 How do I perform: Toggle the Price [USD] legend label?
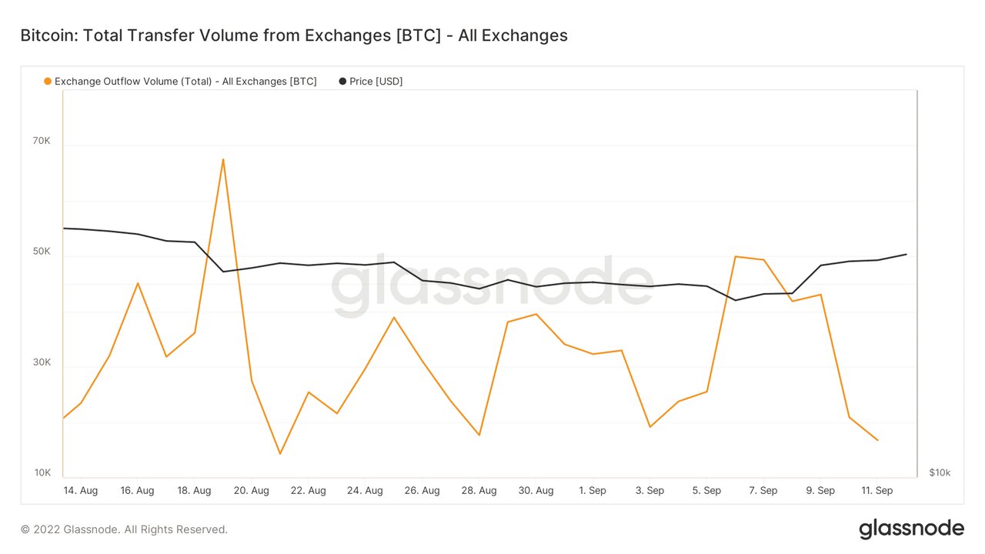376,82
